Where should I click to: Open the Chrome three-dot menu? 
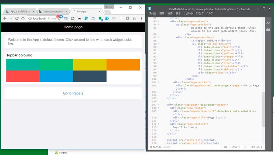coord(141,18)
